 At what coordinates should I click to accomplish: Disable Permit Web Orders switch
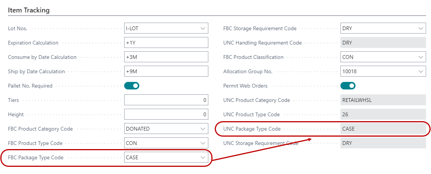pos(348,86)
